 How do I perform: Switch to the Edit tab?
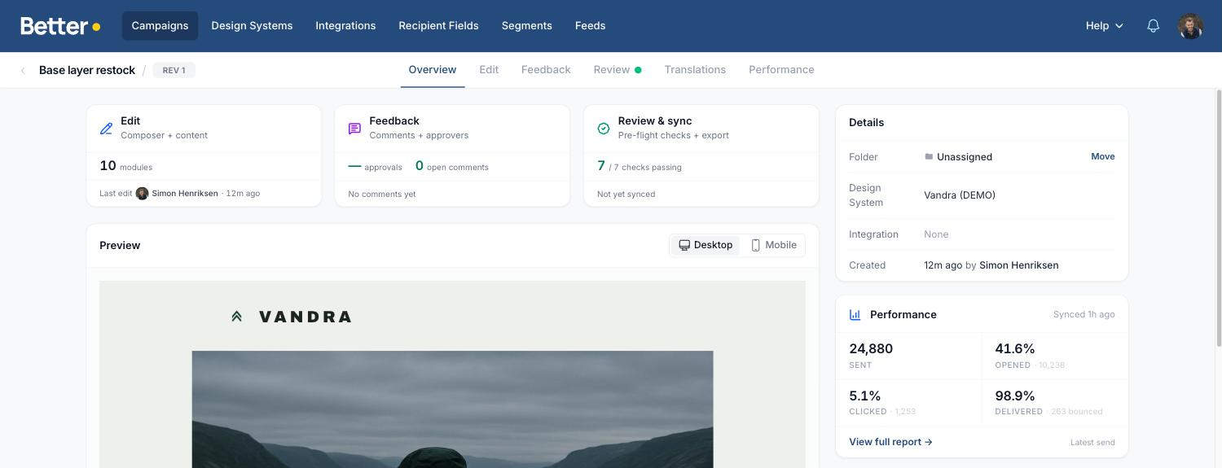coord(489,70)
